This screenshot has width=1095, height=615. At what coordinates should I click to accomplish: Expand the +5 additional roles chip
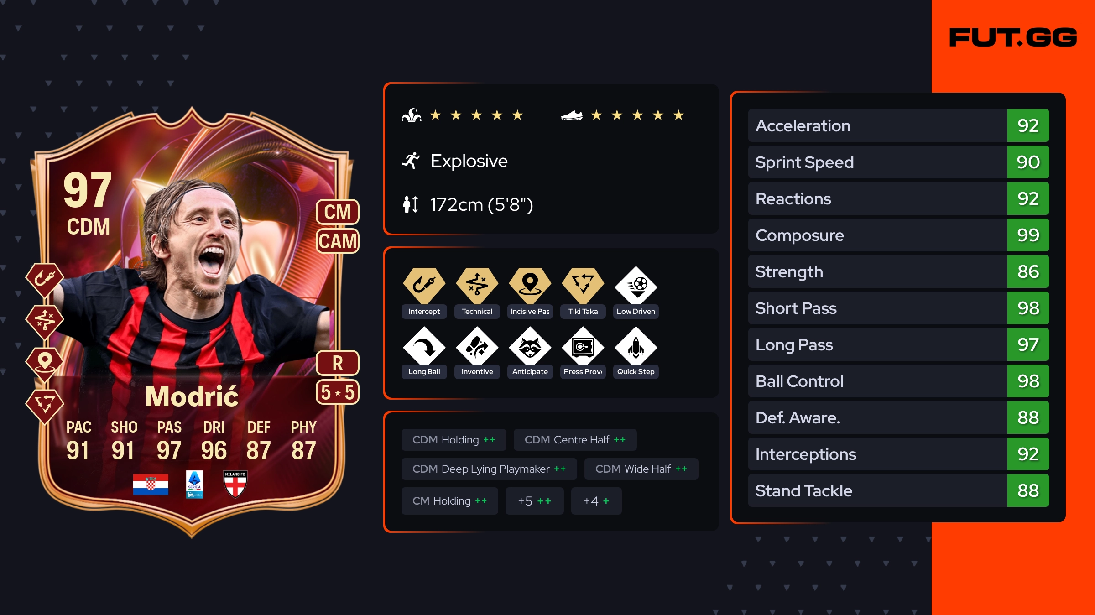coord(534,501)
